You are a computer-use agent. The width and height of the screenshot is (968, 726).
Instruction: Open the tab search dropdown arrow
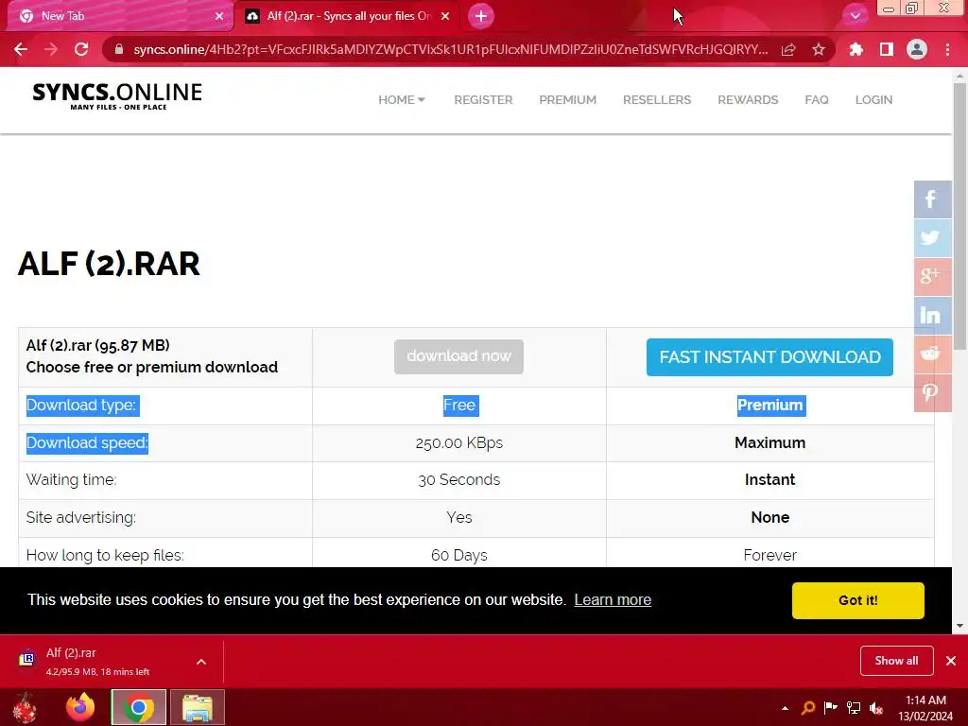click(x=855, y=16)
